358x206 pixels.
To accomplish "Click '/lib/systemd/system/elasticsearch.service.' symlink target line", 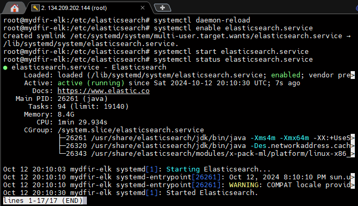I will coord(91,44).
